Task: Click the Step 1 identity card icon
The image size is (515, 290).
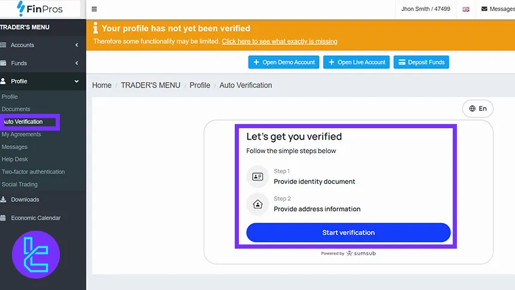Action: pyautogui.click(x=257, y=177)
